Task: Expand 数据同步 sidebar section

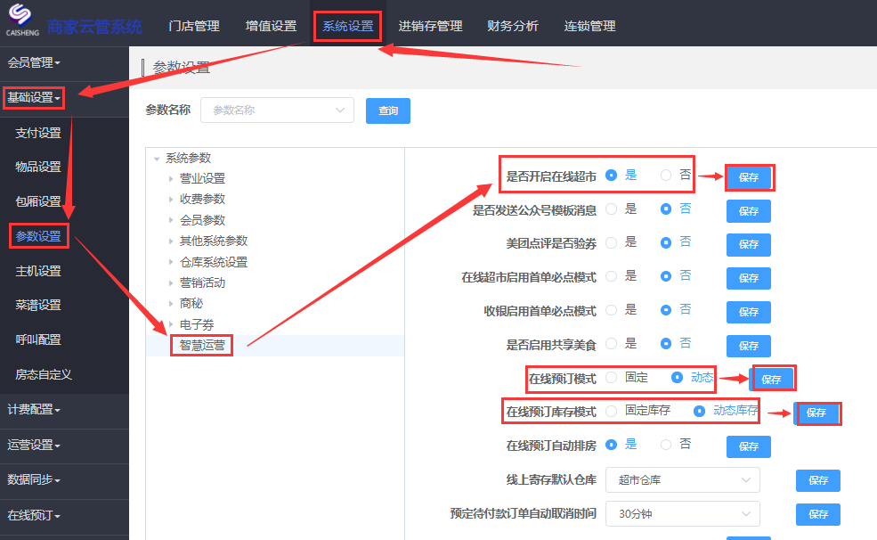Action: click(x=34, y=479)
